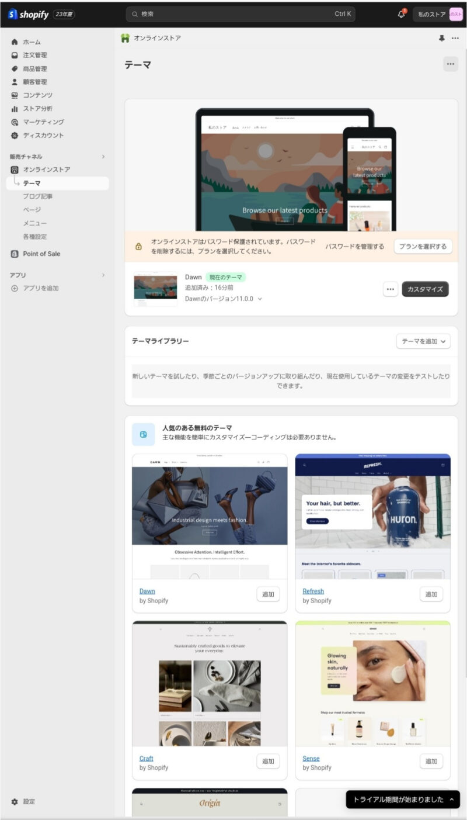Open メニュー in the sidebar
The width and height of the screenshot is (467, 820).
(x=35, y=223)
